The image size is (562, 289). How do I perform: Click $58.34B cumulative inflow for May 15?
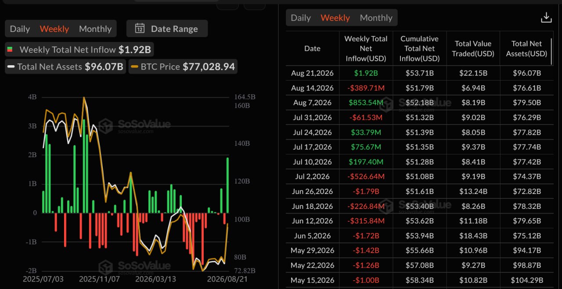point(419,280)
